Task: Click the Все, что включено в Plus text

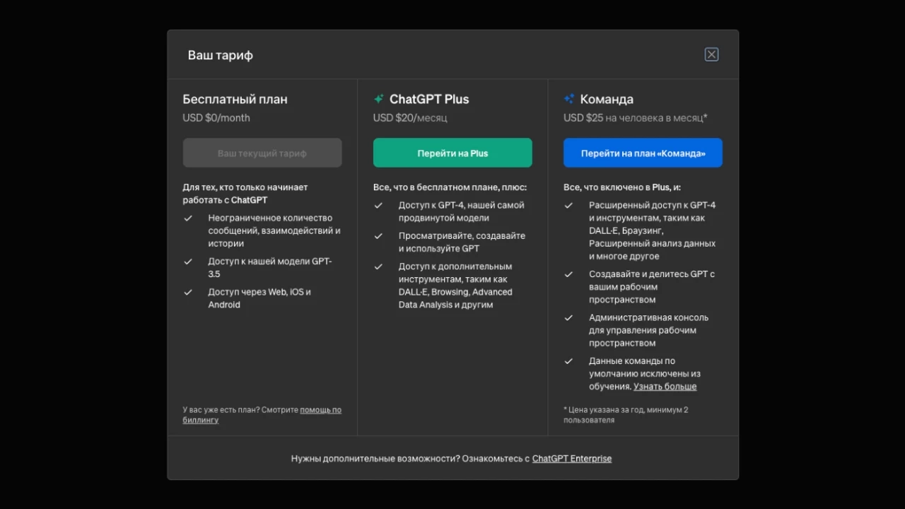Action: point(622,187)
